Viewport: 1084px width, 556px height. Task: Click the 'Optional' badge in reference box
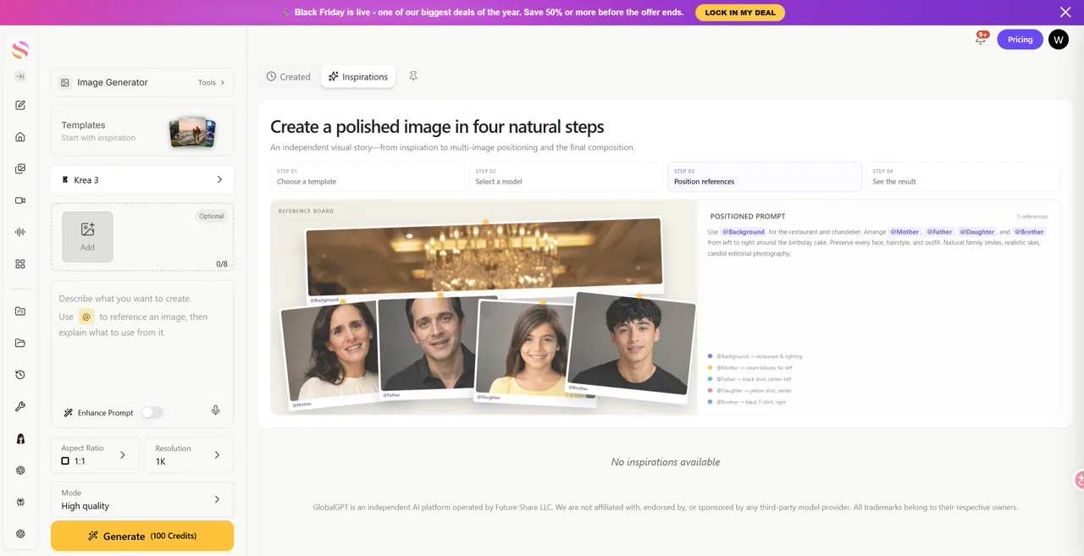point(212,216)
